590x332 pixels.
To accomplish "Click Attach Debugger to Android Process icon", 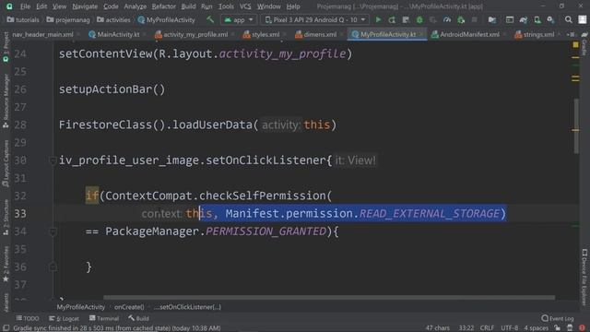I will click(461, 19).
